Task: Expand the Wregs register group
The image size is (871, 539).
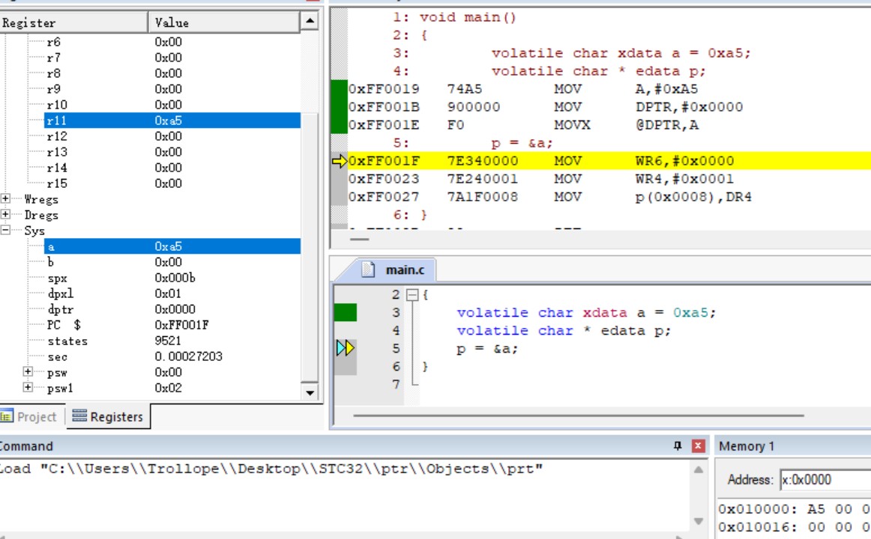Action: tap(5, 198)
